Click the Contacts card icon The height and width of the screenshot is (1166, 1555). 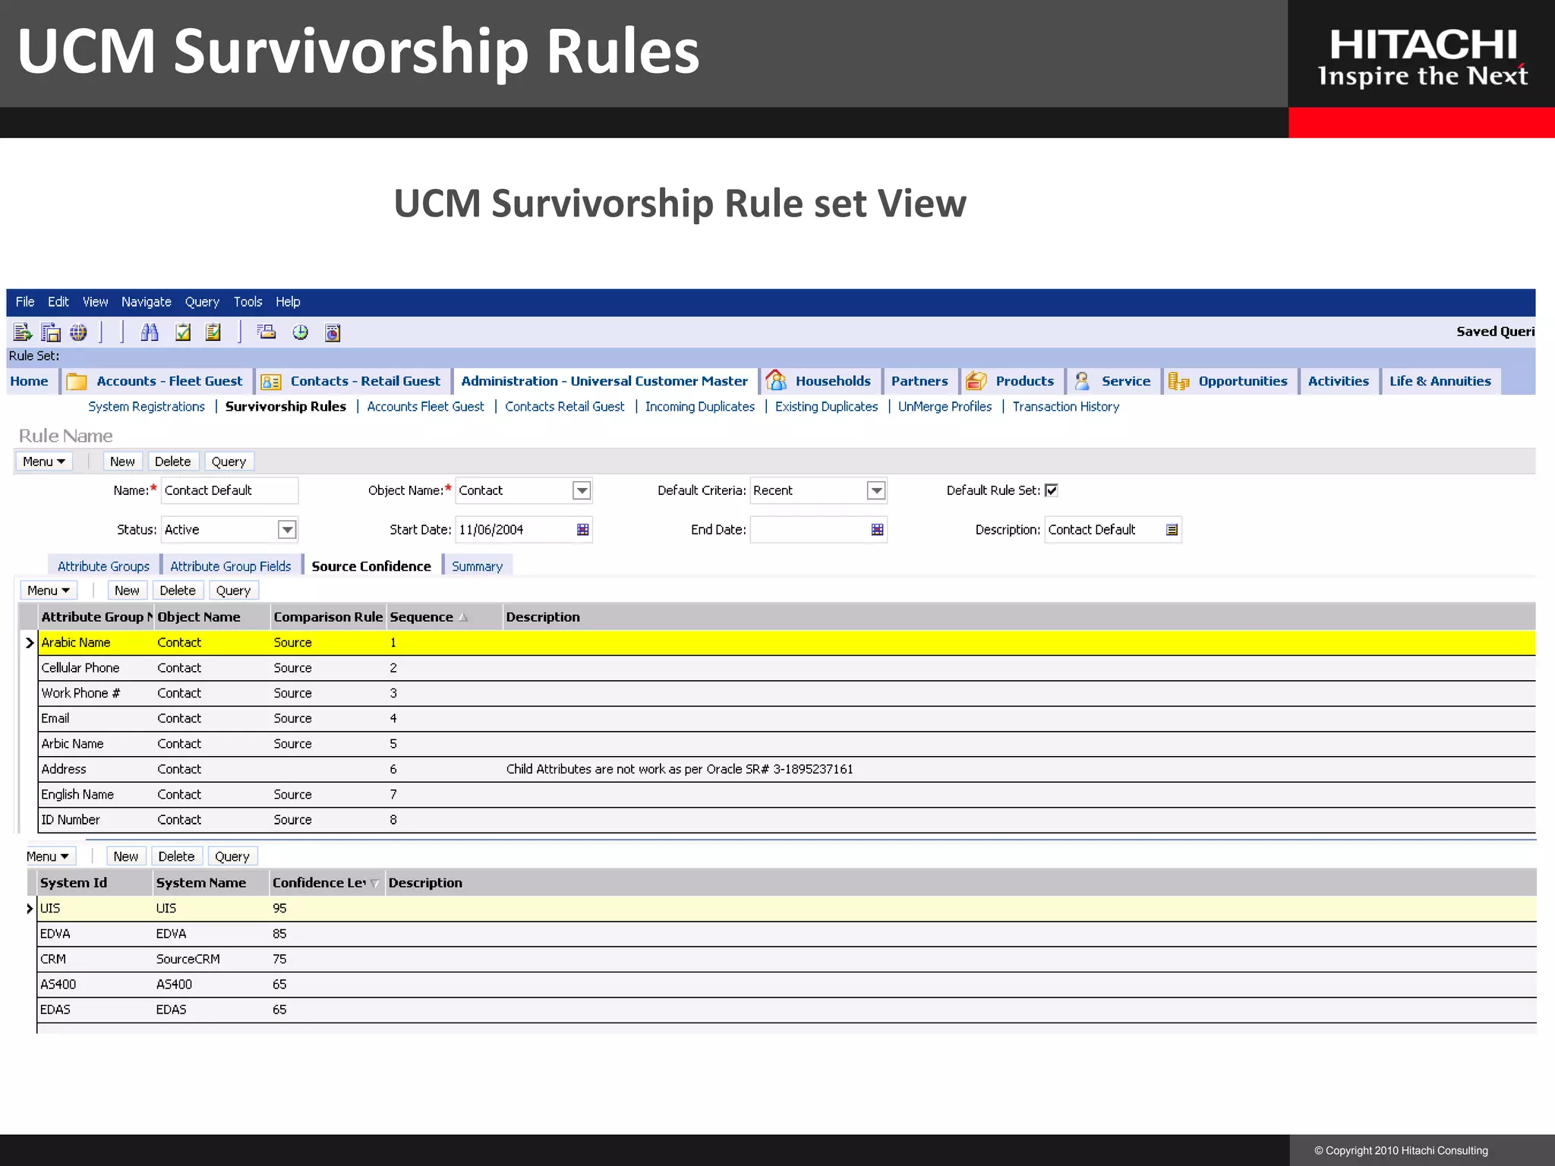coord(271,382)
